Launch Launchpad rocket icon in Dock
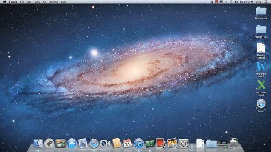The width and height of the screenshot is (271, 152). (49, 144)
